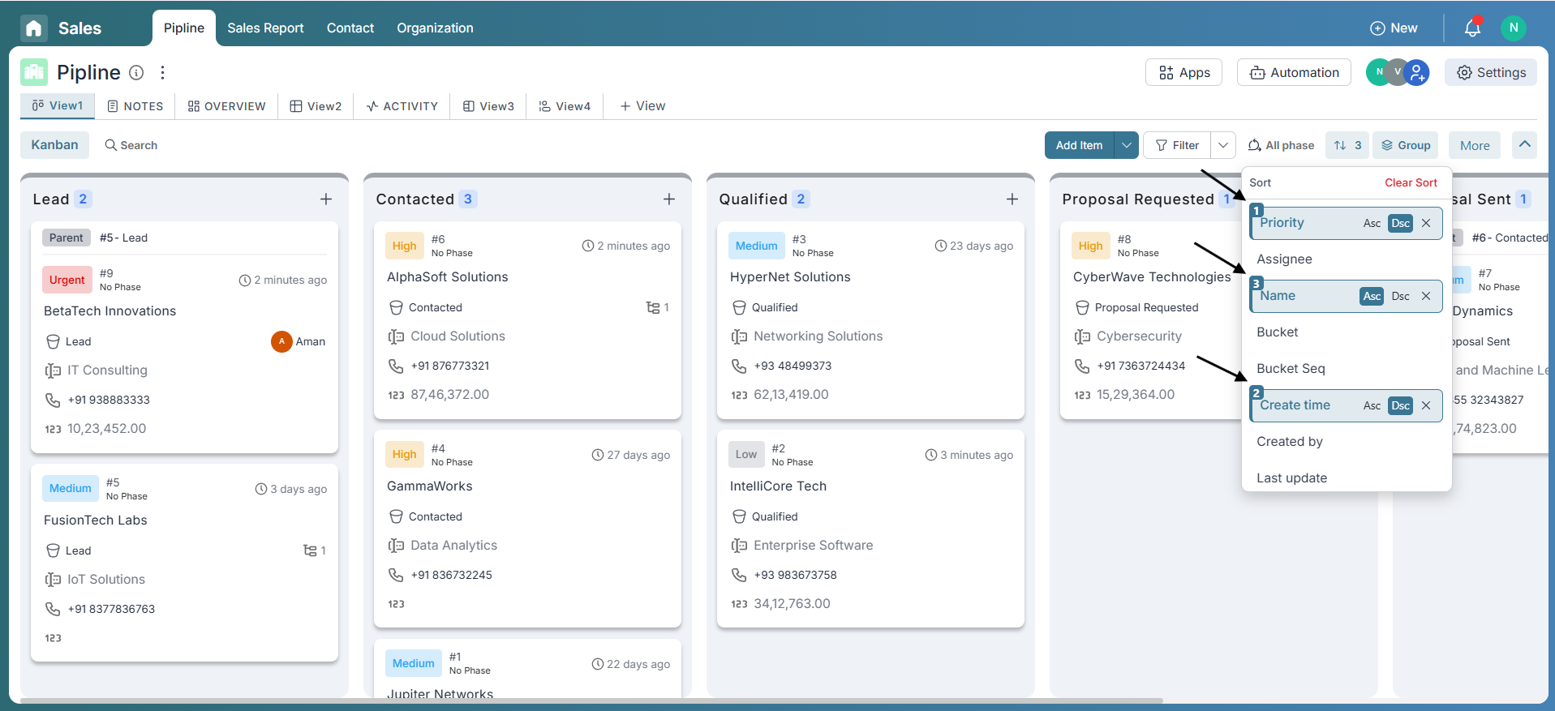Set Create time sort to Asc

point(1372,405)
